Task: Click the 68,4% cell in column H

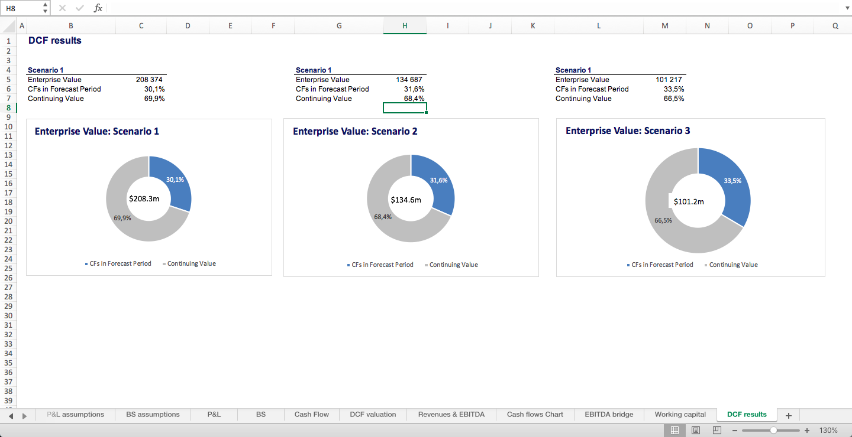Action: 405,99
